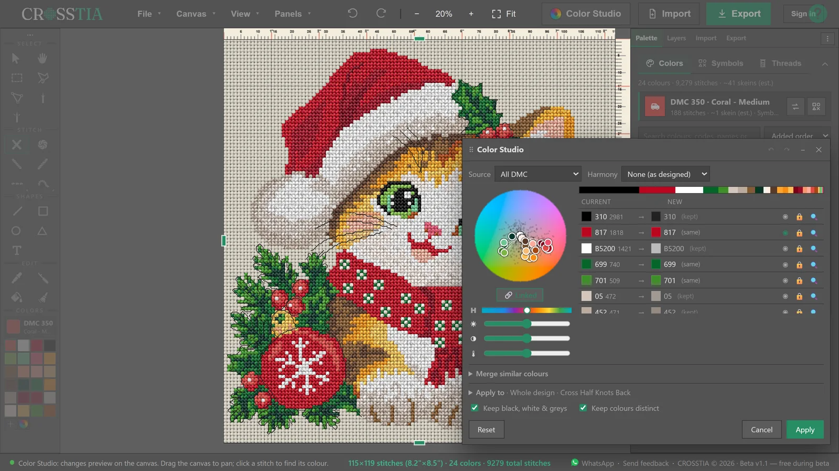Click the contrast slider handle

(x=527, y=339)
